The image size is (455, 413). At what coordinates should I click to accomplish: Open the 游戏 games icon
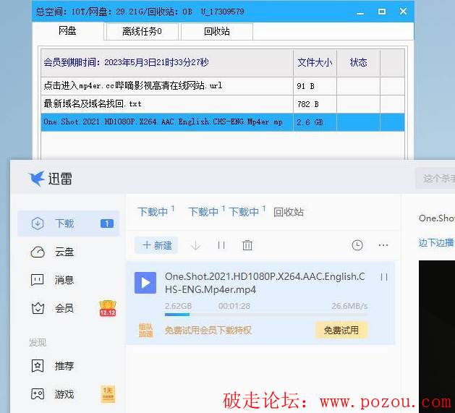[x=38, y=394]
